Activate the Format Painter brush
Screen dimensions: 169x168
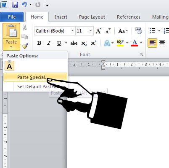click(x=25, y=46)
